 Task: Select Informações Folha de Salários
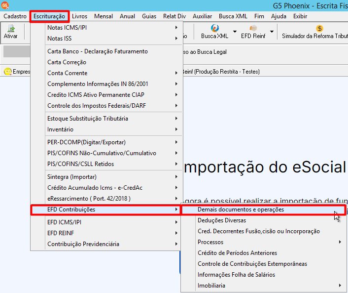264,275
